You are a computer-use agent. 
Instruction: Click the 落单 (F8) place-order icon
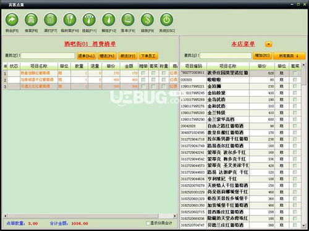[x=128, y=20]
